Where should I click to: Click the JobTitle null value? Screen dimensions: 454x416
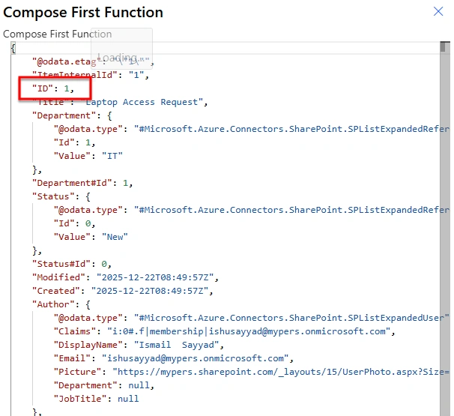[x=128, y=399]
